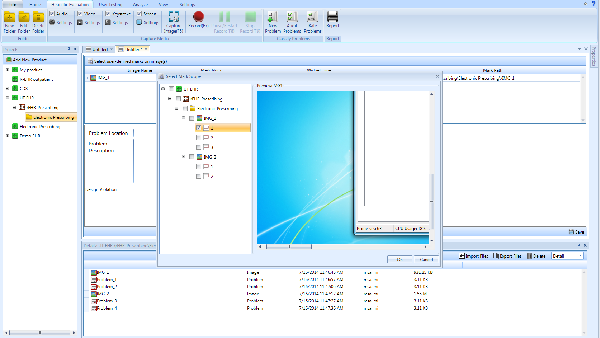Tick the IMG_2 checkbox in the scope tree
600x338 pixels.
point(192,157)
